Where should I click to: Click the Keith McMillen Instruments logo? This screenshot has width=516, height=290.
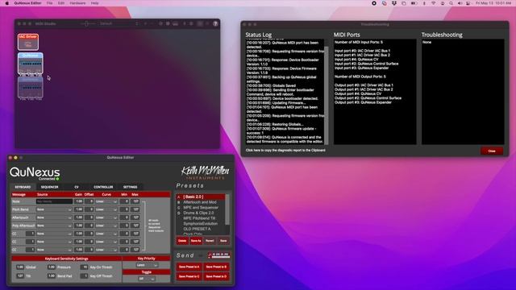coord(205,172)
